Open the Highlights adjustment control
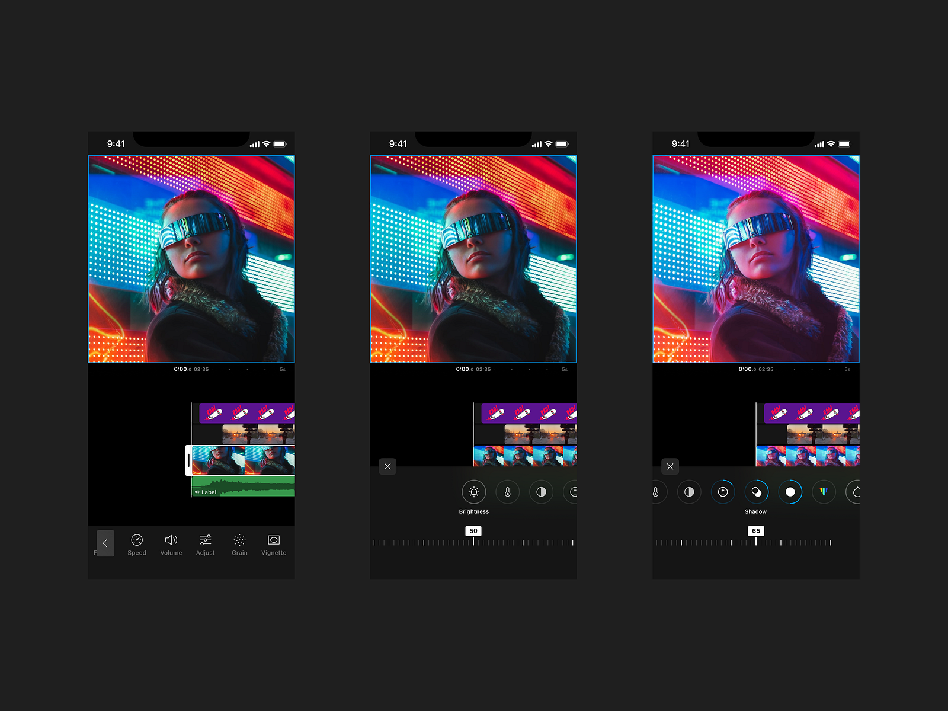The image size is (948, 711). click(790, 492)
